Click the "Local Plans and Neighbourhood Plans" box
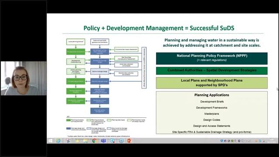 click(212, 83)
